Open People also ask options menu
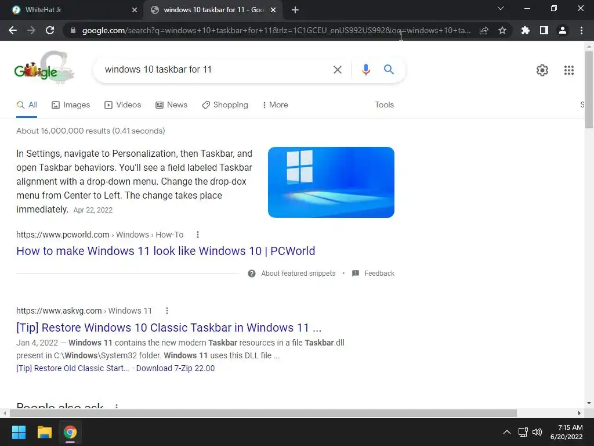 tap(116, 406)
